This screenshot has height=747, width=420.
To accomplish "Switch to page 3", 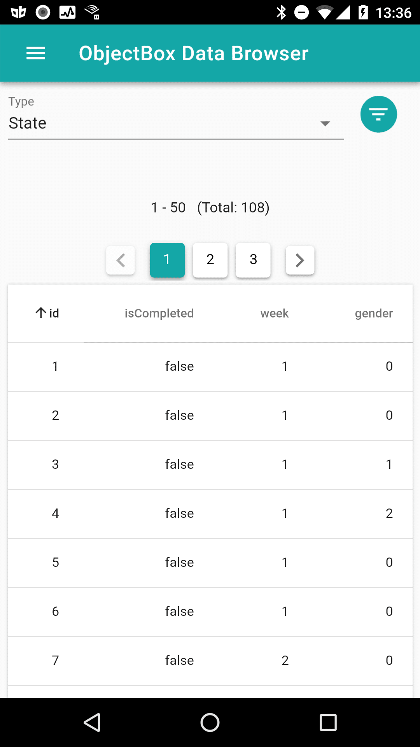I will [253, 260].
